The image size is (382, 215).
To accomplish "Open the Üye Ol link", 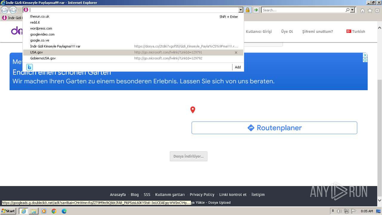I will (x=287, y=31).
